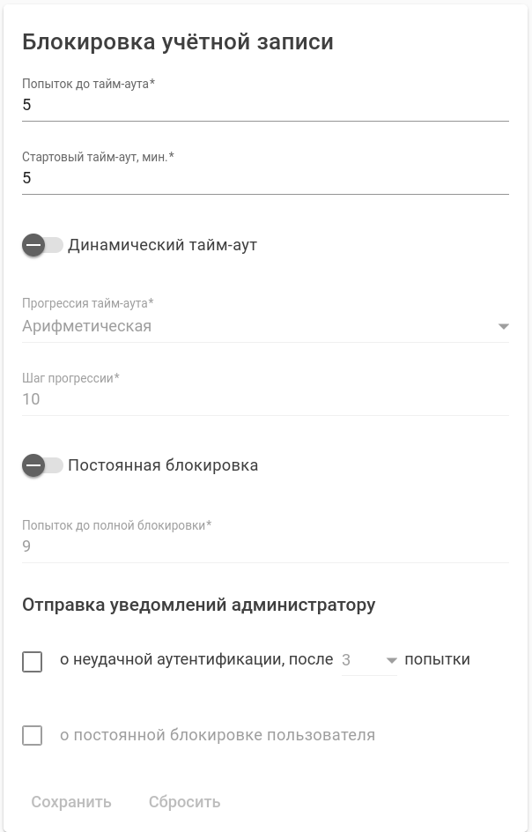The width and height of the screenshot is (532, 832).
Task: Check о постоянной блокировке пользователя checkbox
Action: pos(33,735)
